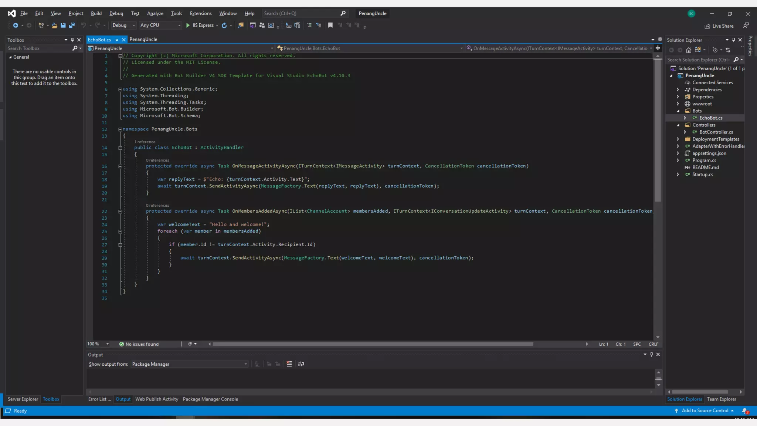Click the Open File folder icon

(54, 25)
